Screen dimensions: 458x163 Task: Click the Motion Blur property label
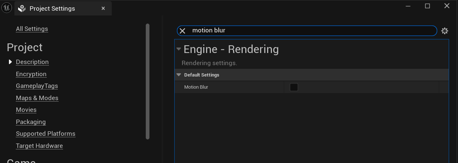click(196, 87)
